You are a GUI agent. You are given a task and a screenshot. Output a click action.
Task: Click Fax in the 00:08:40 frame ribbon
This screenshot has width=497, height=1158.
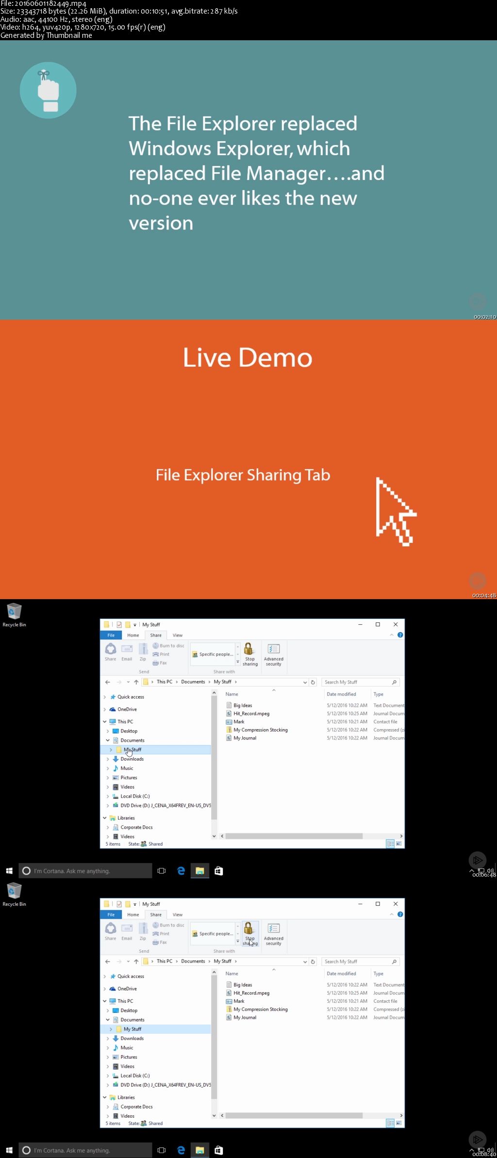(160, 943)
